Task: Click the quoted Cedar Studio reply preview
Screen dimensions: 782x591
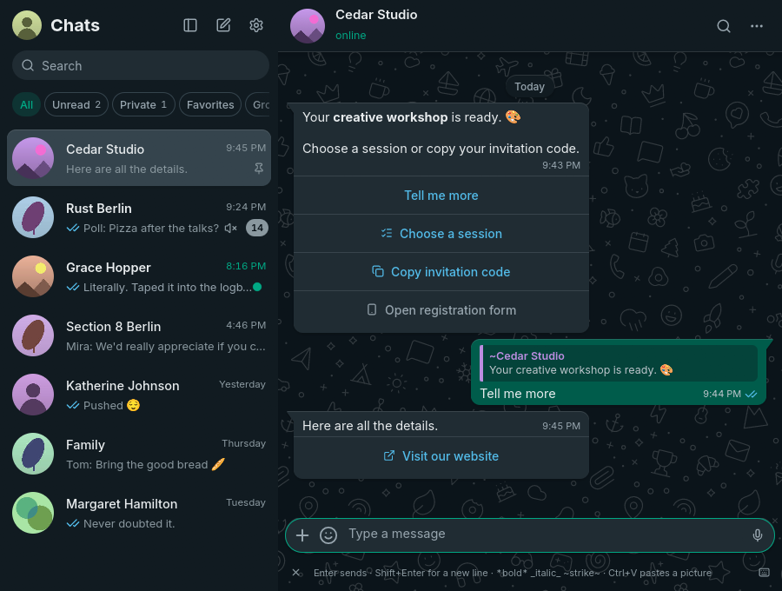Action: pyautogui.click(x=619, y=363)
